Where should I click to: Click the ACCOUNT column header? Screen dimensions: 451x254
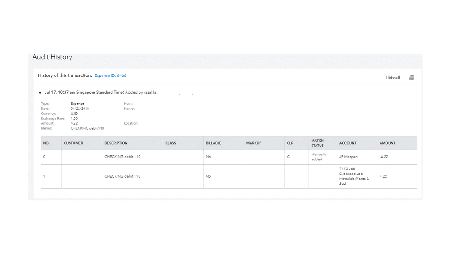coord(348,143)
